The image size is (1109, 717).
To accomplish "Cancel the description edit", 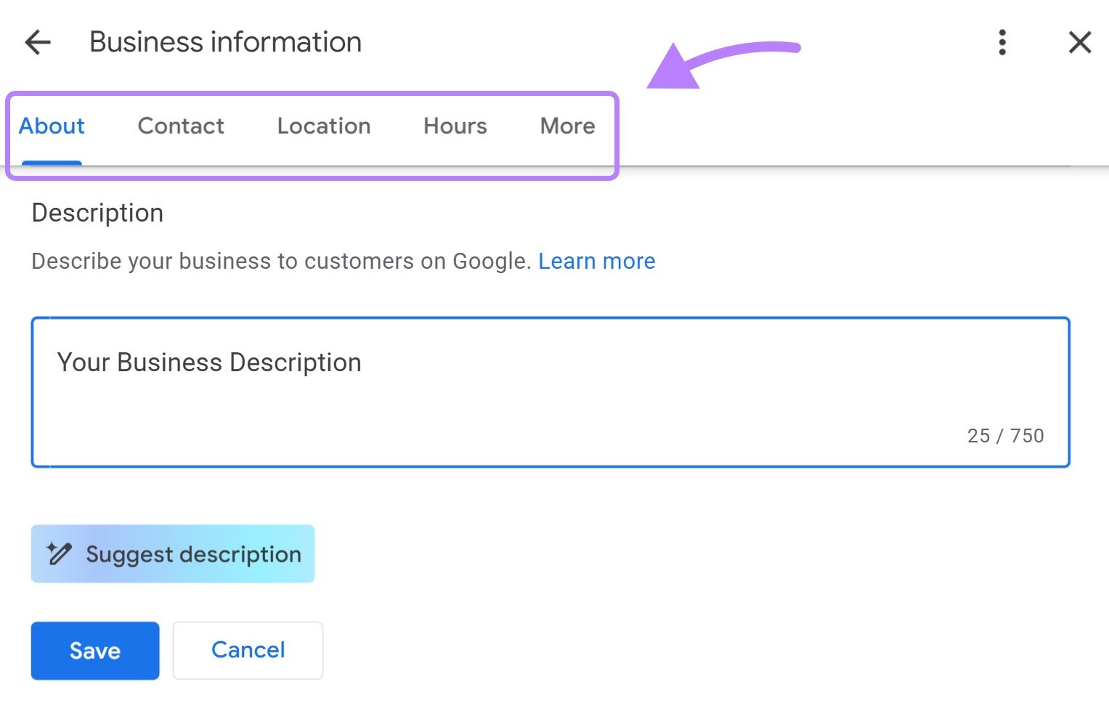I will click(x=247, y=649).
